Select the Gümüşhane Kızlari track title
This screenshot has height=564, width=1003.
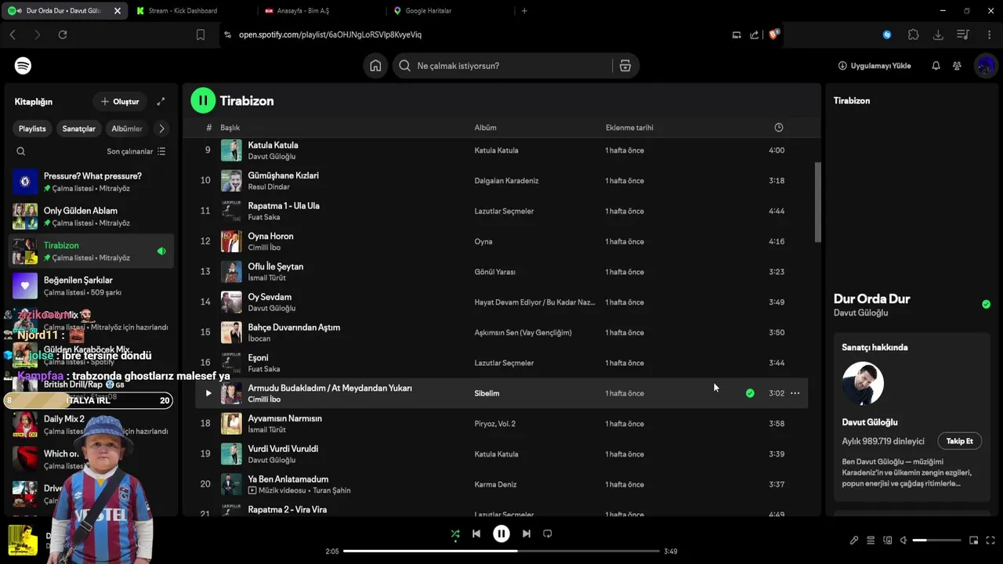pyautogui.click(x=283, y=175)
